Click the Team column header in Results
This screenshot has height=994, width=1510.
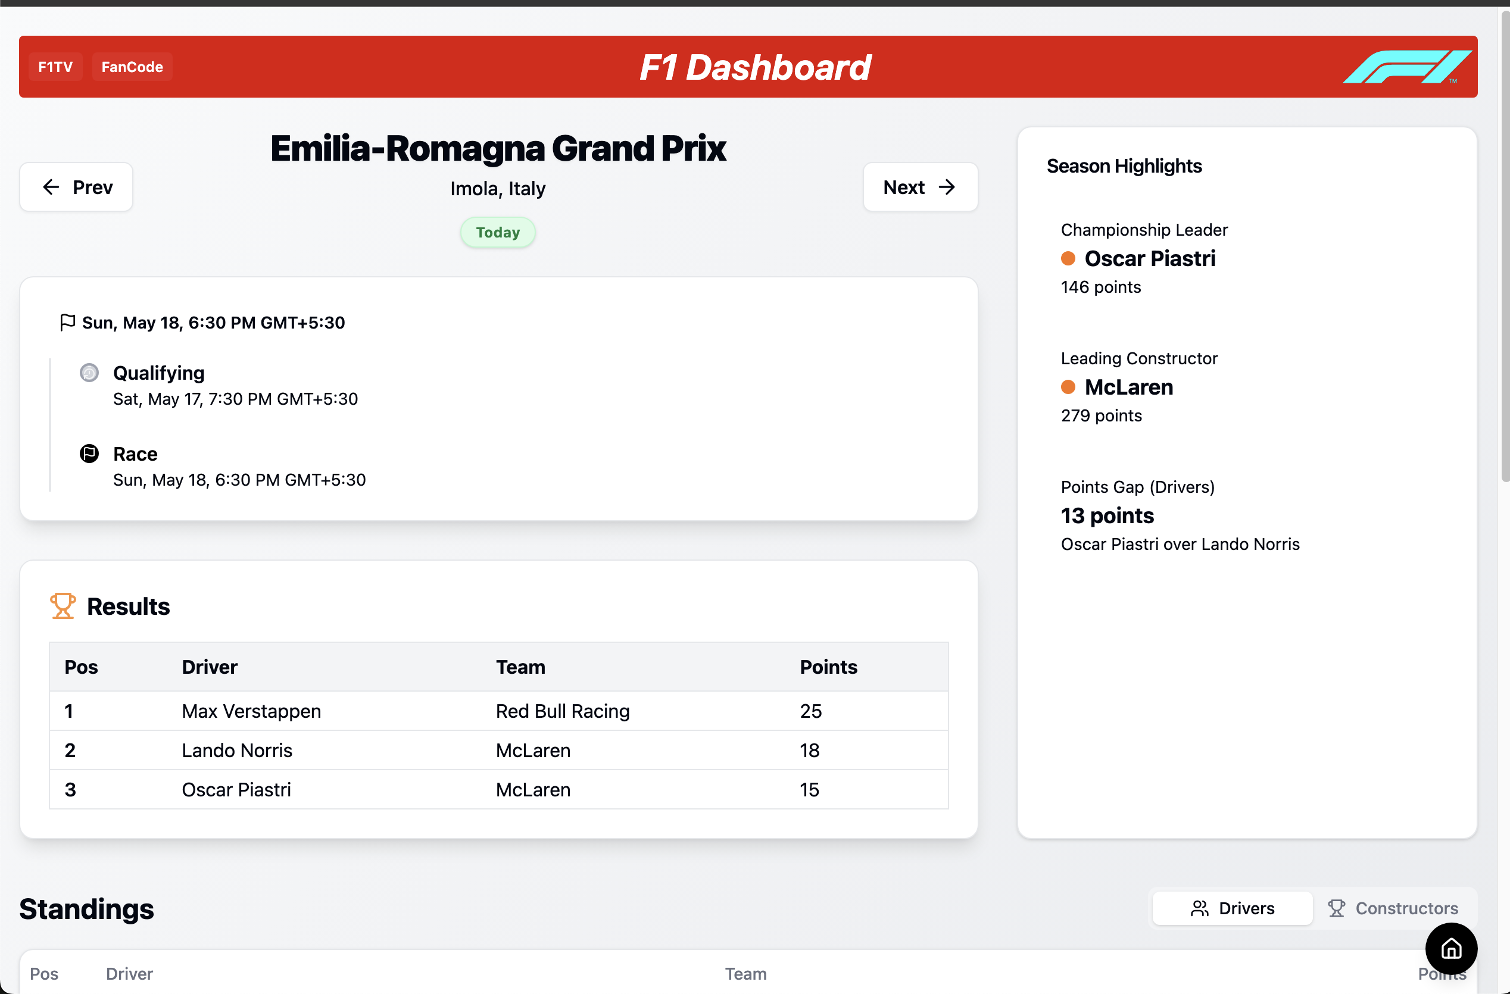pyautogui.click(x=520, y=667)
